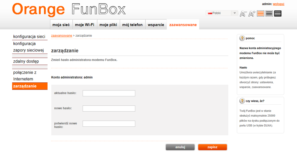The image size is (297, 155).
Task: Open 'zdalny dostęp' in the sidebar
Action: (26, 61)
